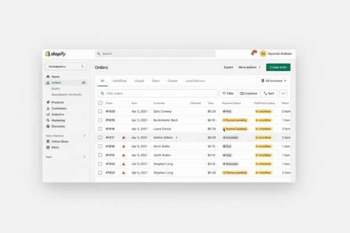Click warning icon on order #1017

(123, 138)
